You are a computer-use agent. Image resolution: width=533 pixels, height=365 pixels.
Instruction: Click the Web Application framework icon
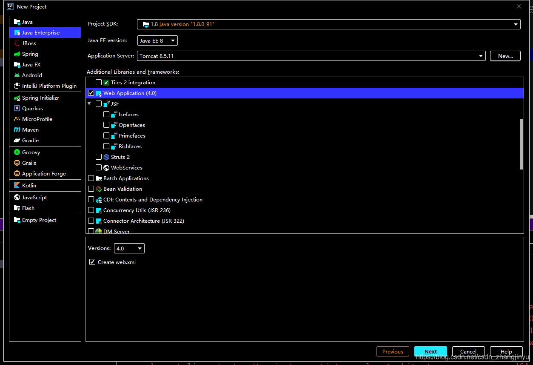(99, 93)
